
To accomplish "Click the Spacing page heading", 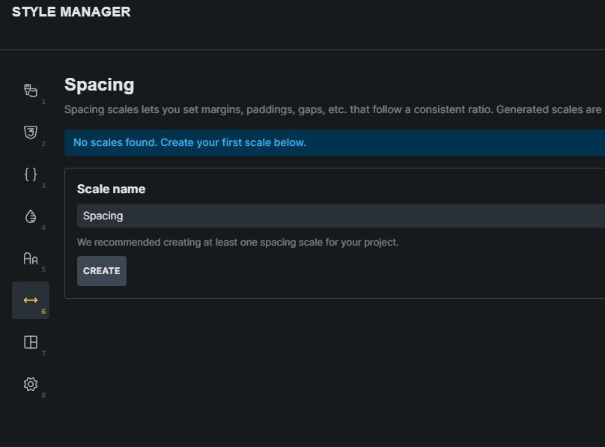I will coord(99,85).
